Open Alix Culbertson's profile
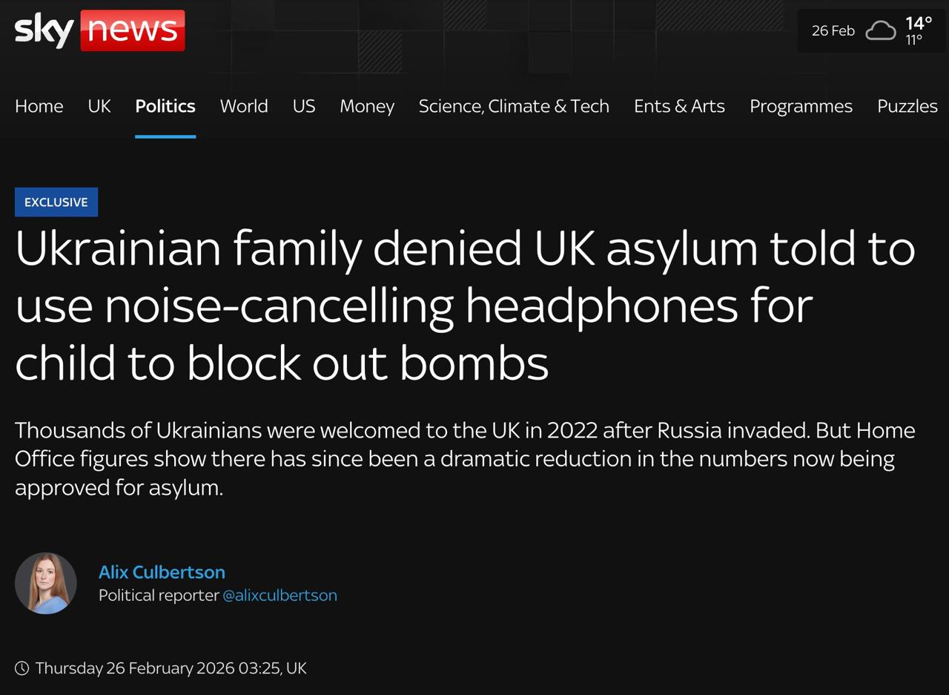Screen dimensions: 949x695 pyautogui.click(x=162, y=572)
